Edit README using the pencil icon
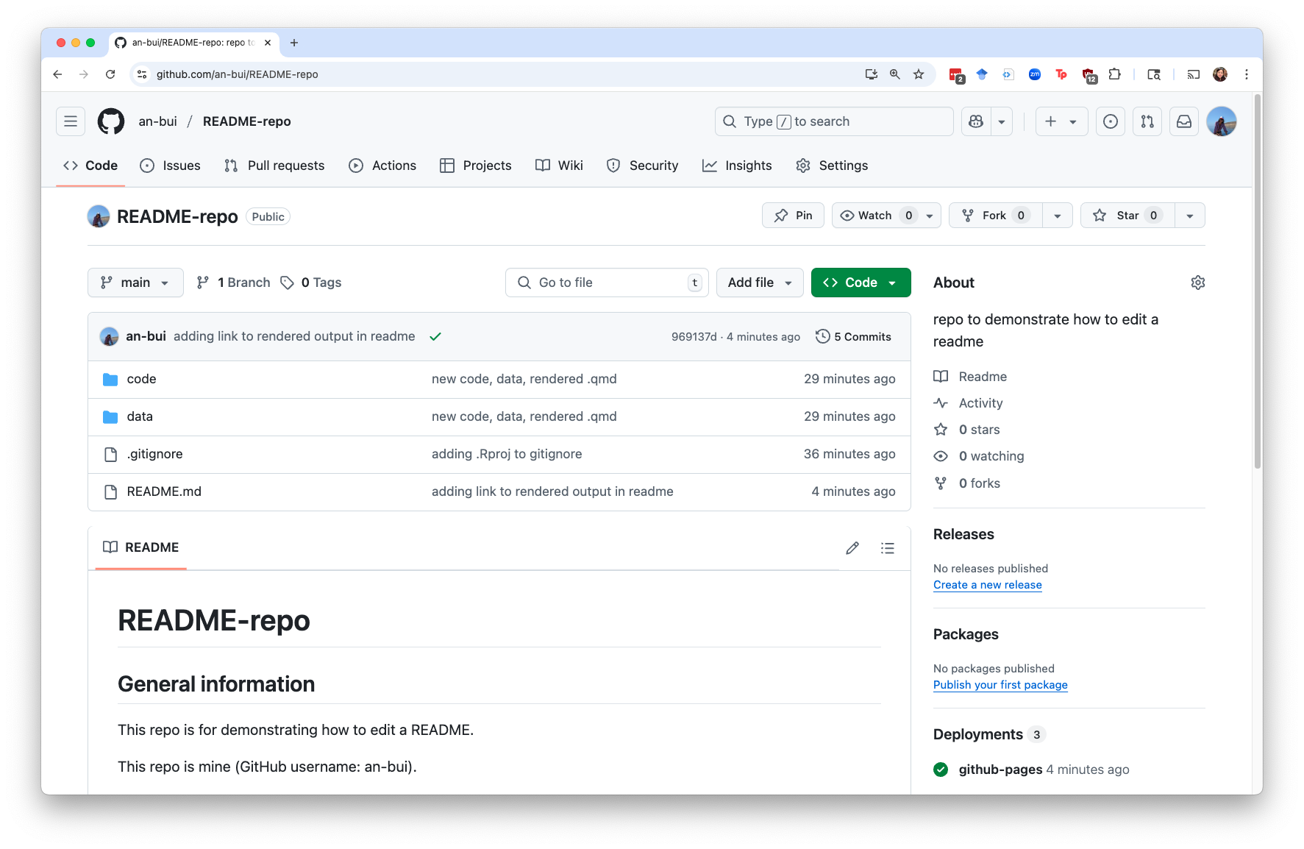This screenshot has height=849, width=1304. pos(852,548)
